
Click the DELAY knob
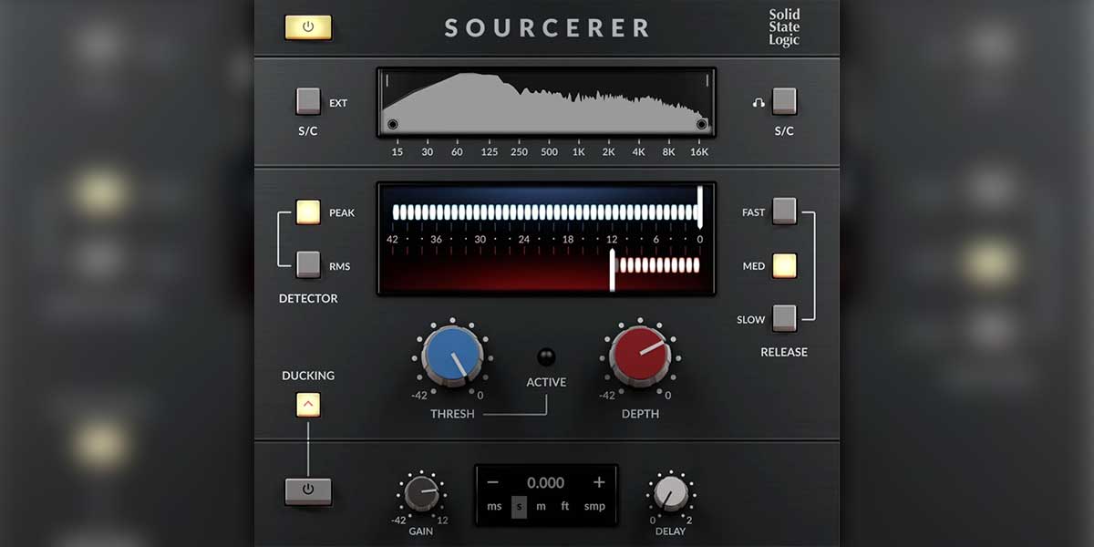coord(671,493)
